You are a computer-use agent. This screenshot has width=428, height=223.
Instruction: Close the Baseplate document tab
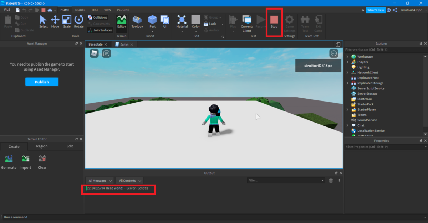(106, 45)
